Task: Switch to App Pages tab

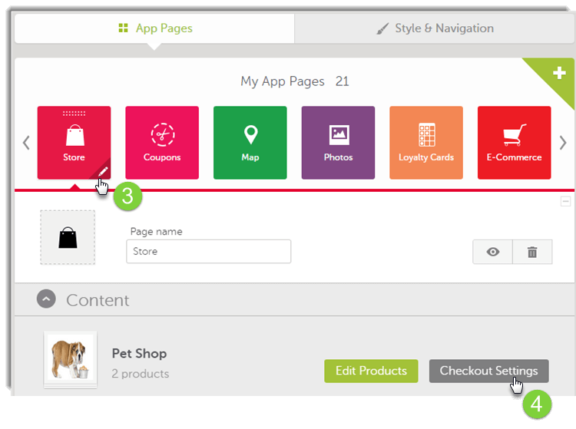Action: 155,28
